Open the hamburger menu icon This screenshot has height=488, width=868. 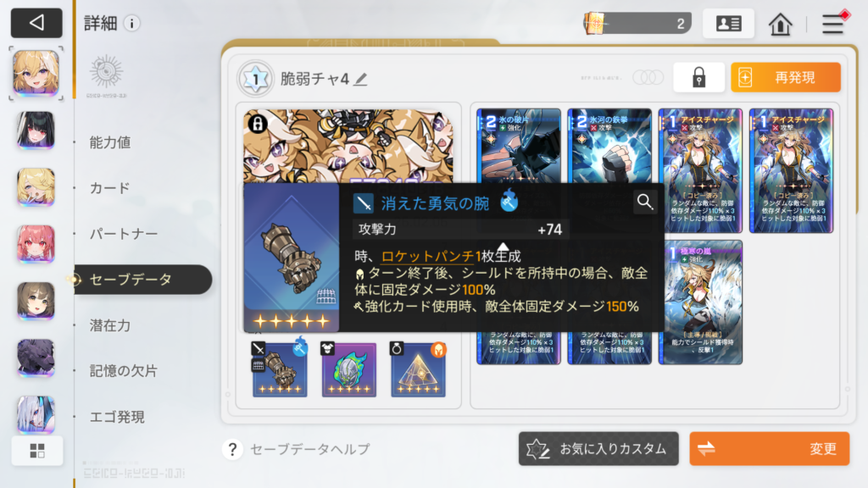[832, 24]
